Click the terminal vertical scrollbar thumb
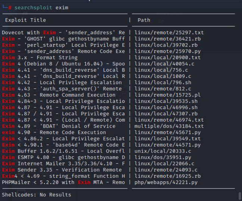Image resolution: width=242 pixels, height=201 pixels. 240,196
